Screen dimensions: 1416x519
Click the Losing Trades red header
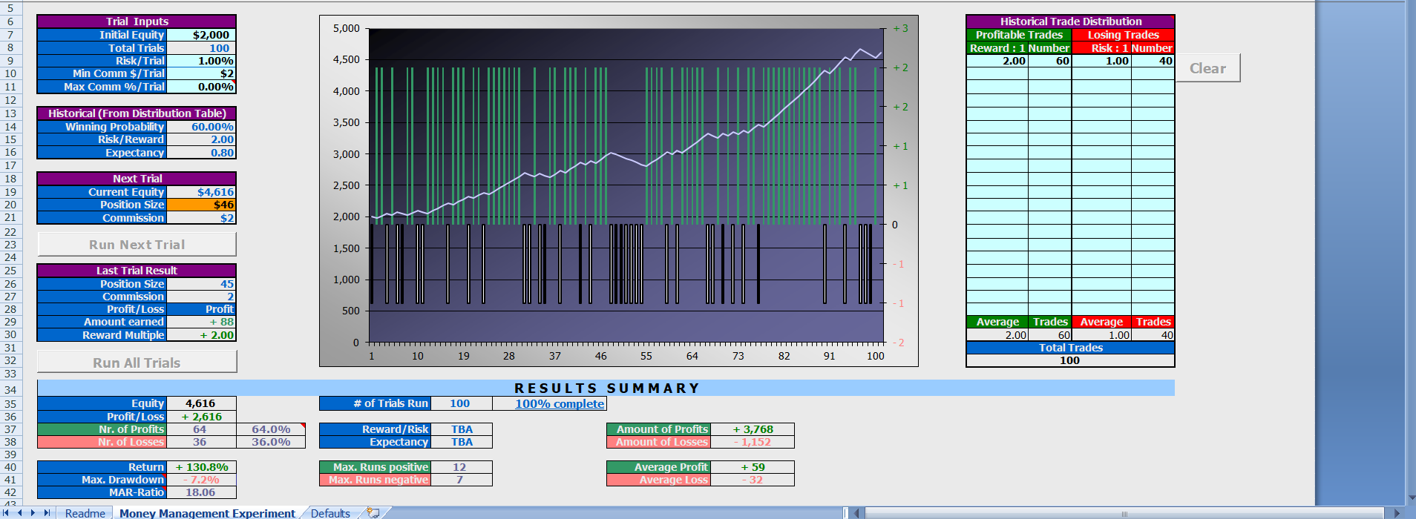tap(1123, 35)
